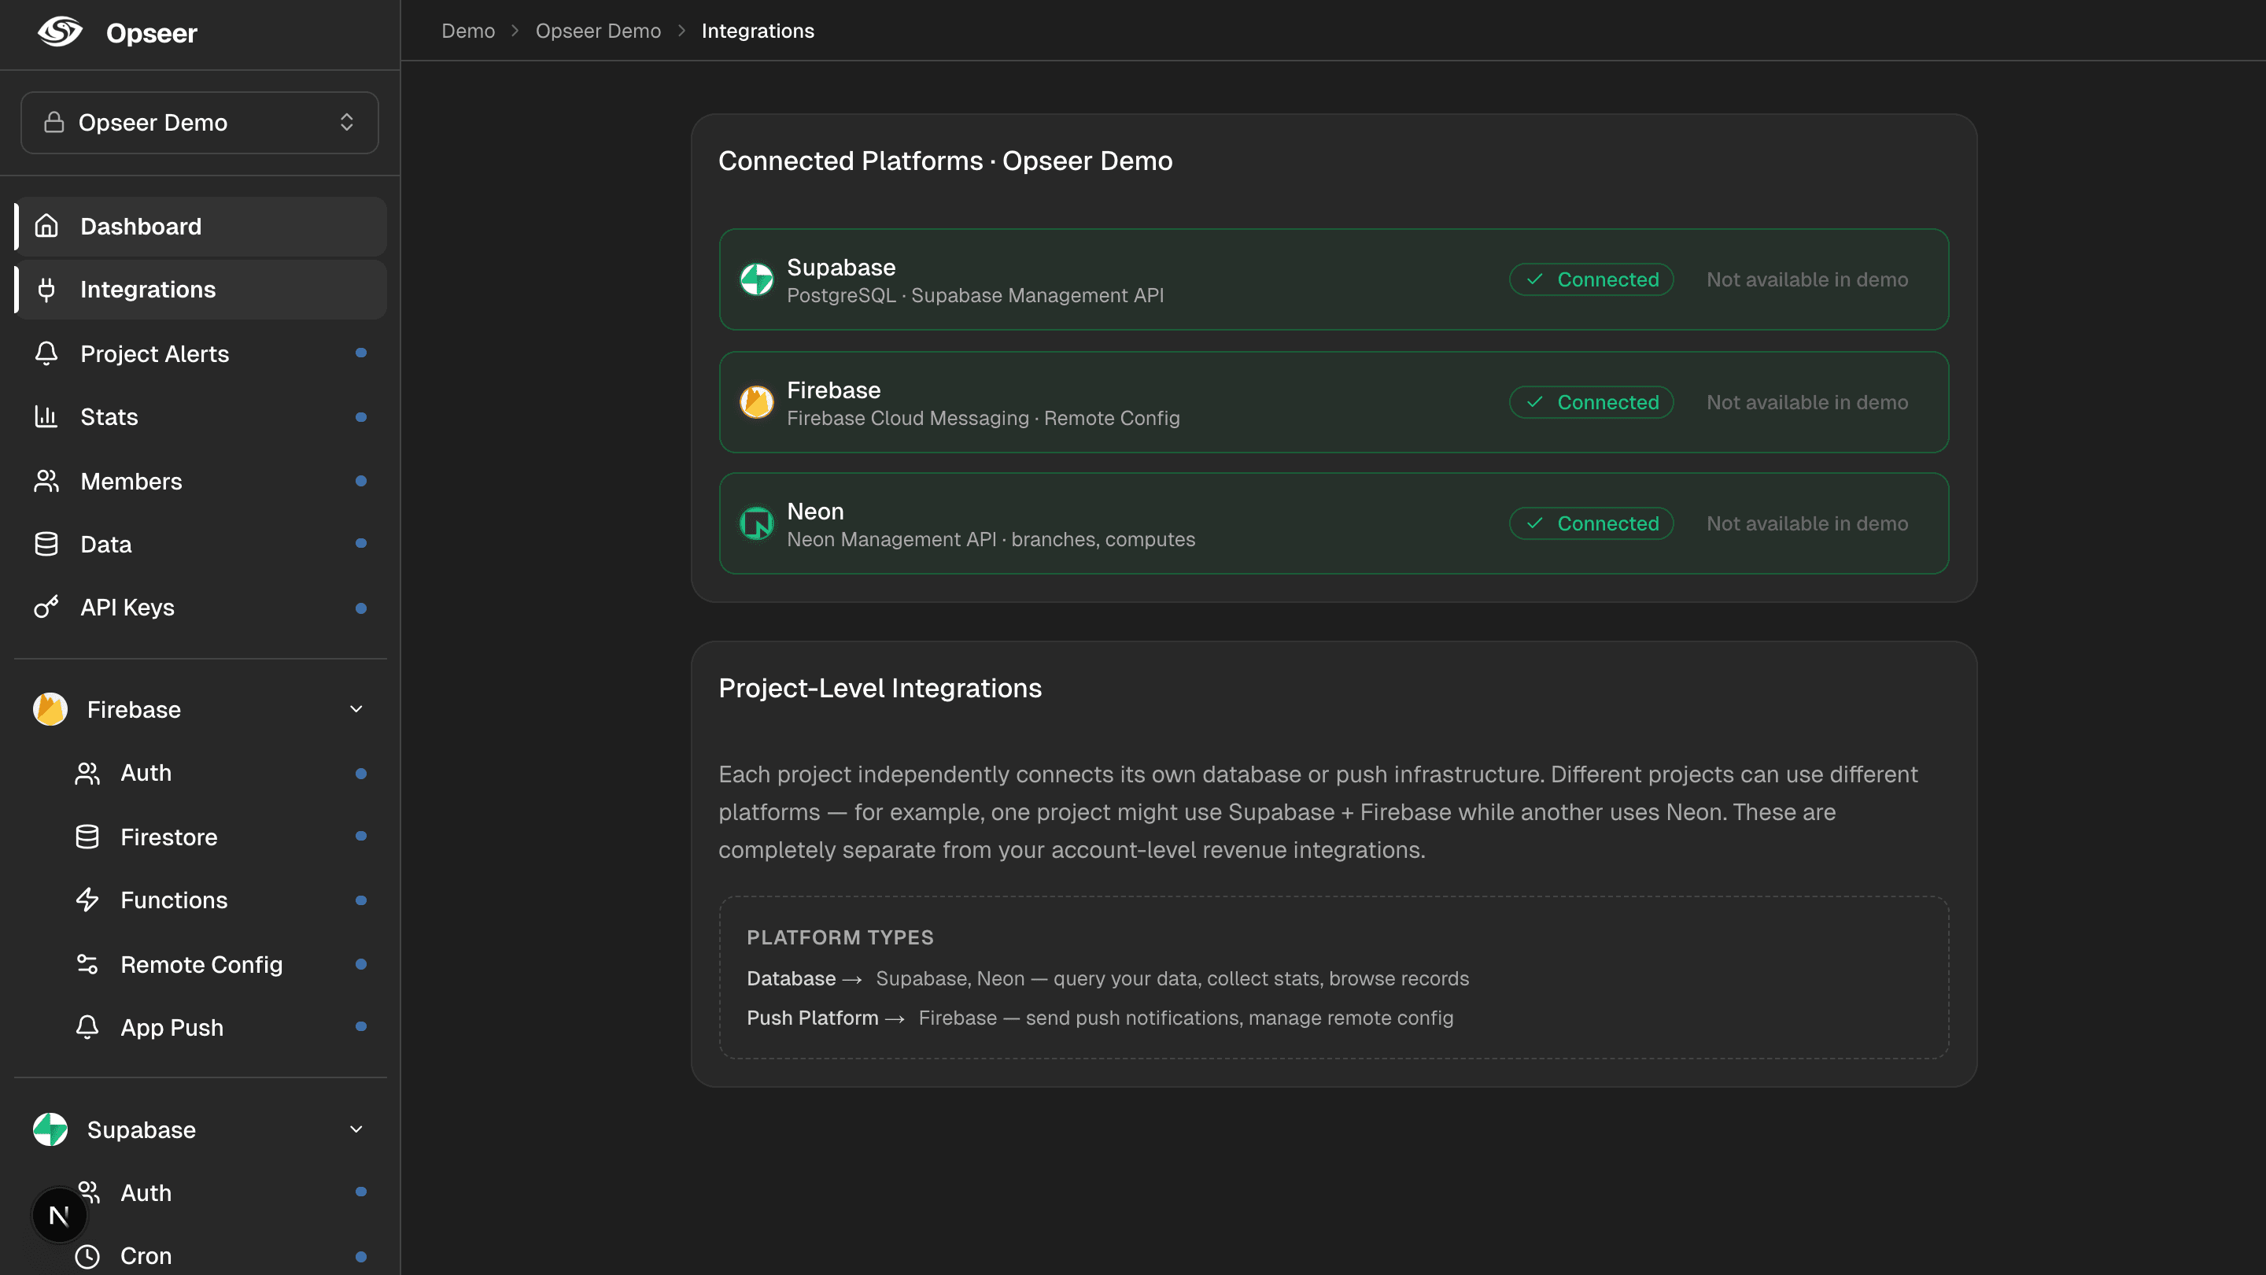
Task: Click the Remote Config sliders icon
Action: [87, 964]
